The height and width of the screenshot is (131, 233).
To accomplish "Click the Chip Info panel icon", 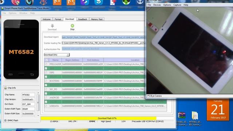I will [x=5, y=88].
